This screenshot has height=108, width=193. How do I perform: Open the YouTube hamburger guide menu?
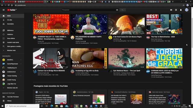click(x=4, y=10)
